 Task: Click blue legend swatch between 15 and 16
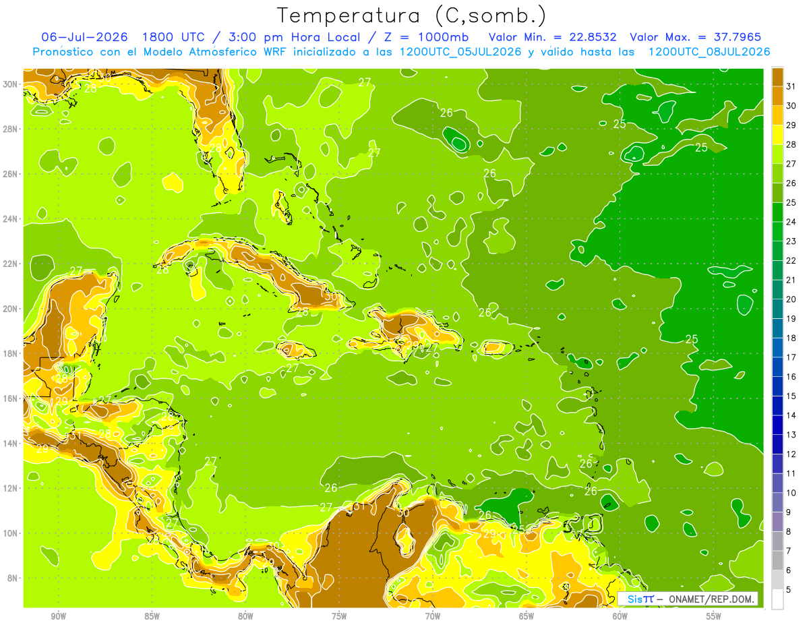[777, 386]
